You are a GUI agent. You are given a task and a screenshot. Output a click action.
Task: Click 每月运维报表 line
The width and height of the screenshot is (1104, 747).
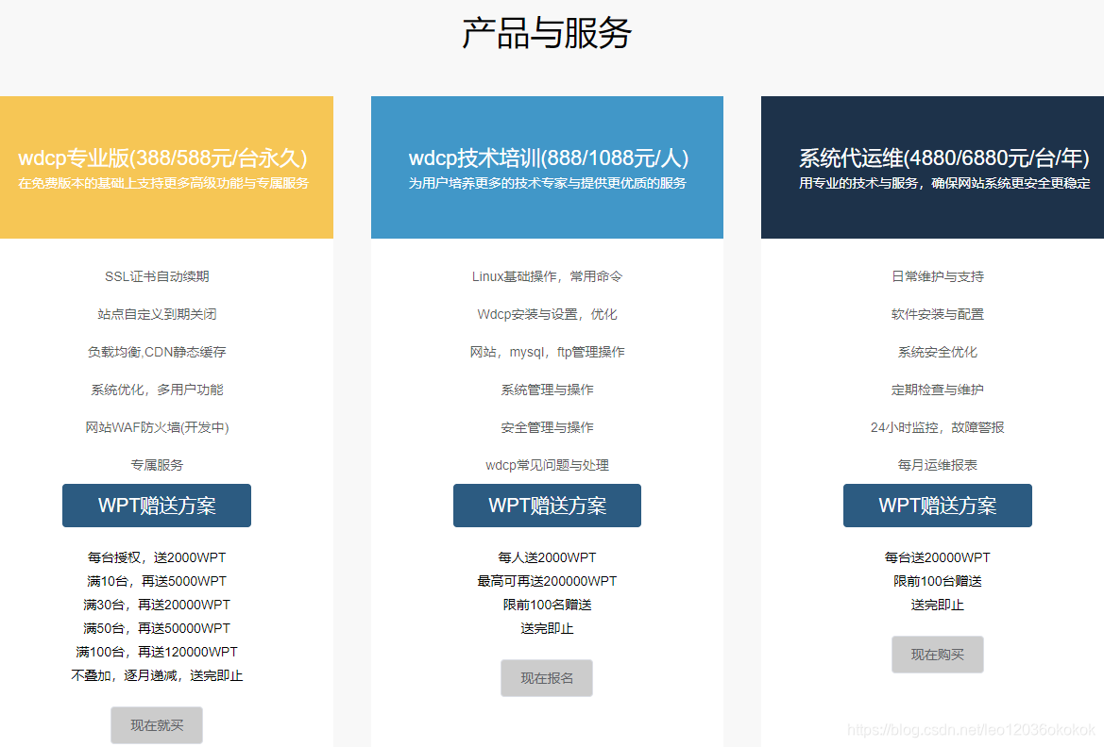tap(938, 465)
